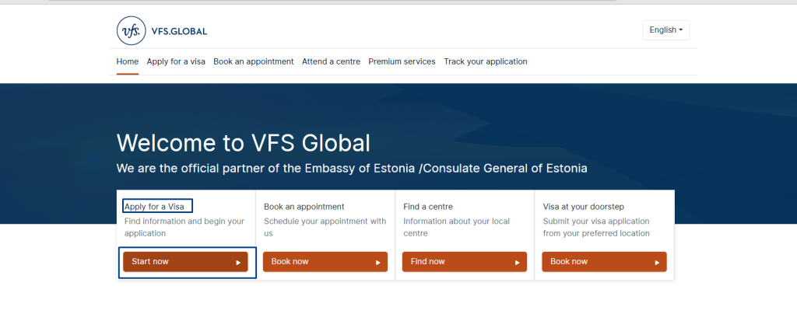Open Track your application menu item
Image resolution: width=797 pixels, height=321 pixels.
(486, 61)
